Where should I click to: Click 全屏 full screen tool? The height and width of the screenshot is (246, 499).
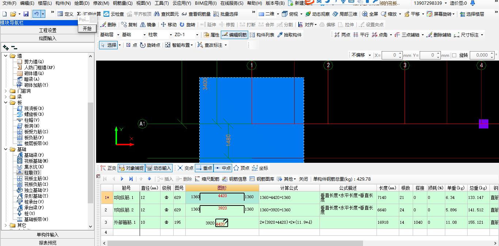370,14
